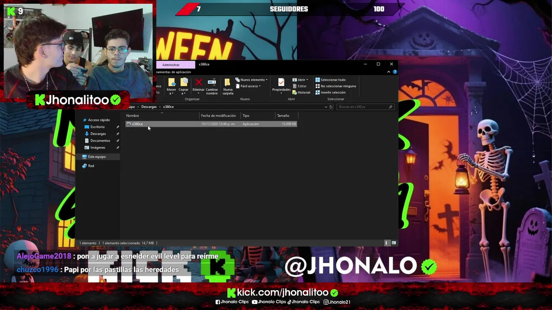Switch to large icons view in status bar

(x=393, y=243)
